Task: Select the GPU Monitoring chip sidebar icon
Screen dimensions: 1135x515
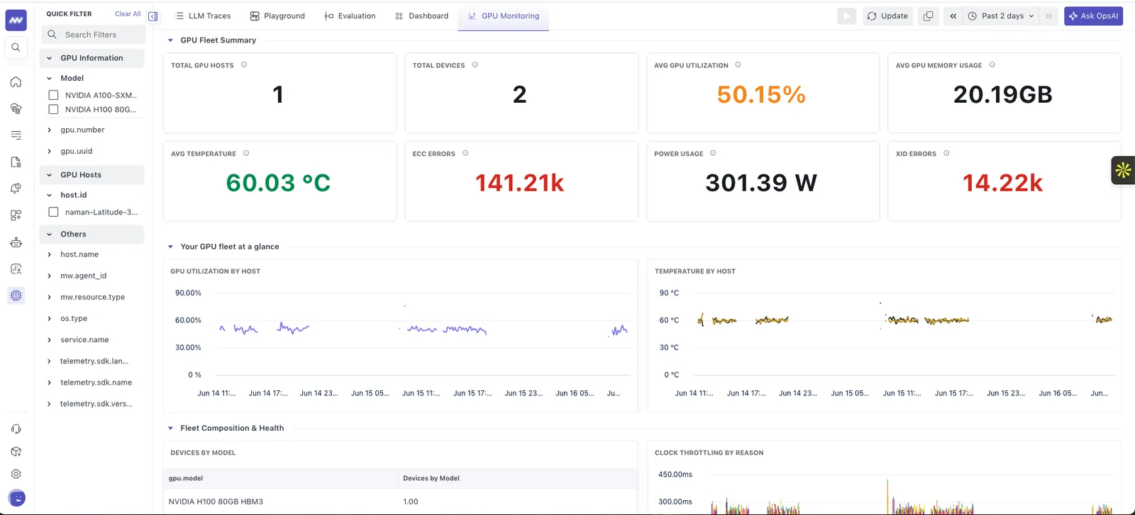Action: 16,295
